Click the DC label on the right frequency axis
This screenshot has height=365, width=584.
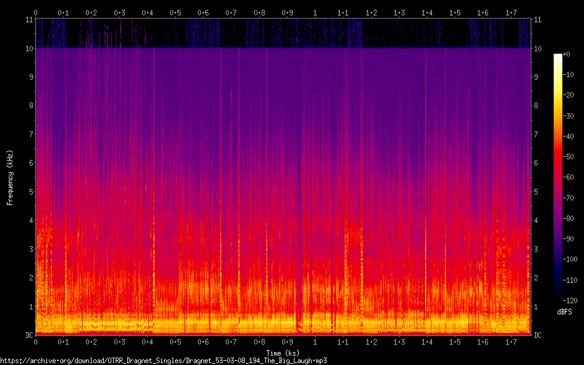pyautogui.click(x=538, y=335)
